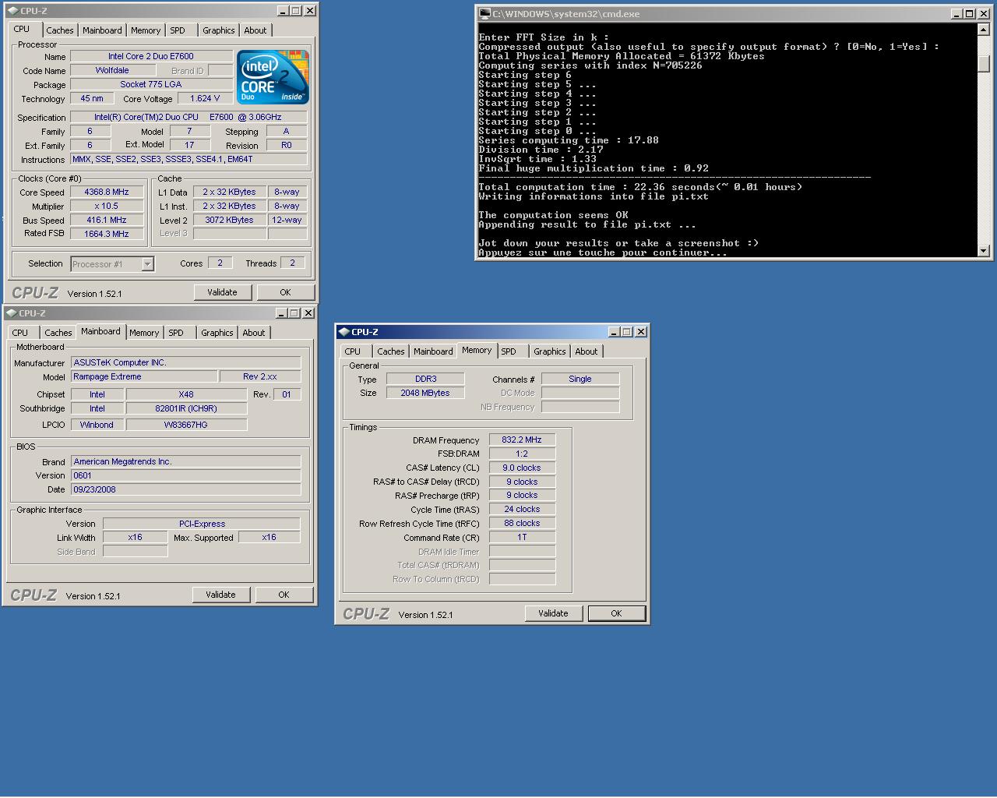Open the Processor #1 selection dropdown
997x798 pixels.
[x=147, y=264]
